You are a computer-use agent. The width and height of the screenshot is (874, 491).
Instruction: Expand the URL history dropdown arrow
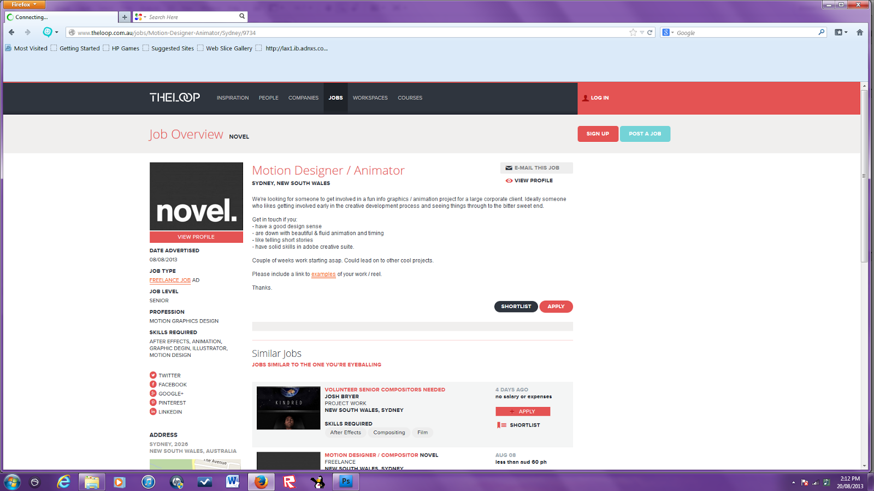[642, 32]
